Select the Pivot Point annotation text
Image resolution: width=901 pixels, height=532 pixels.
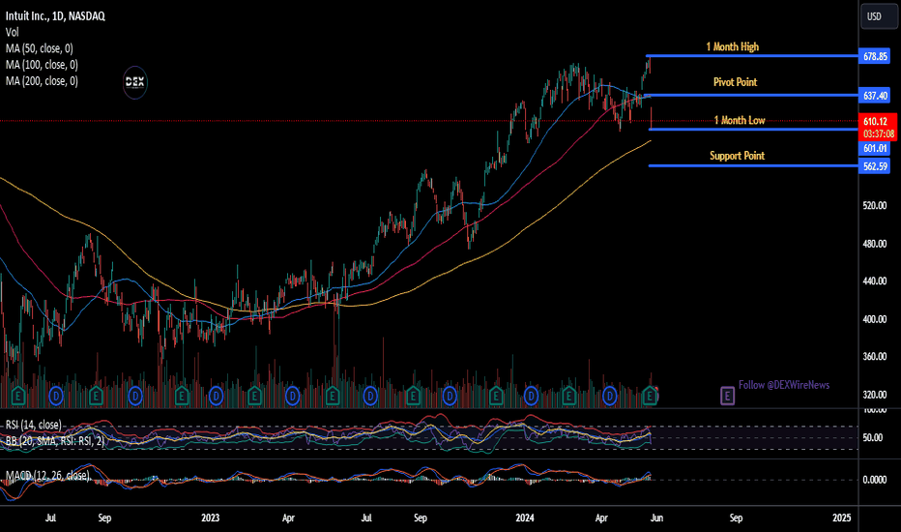(x=735, y=82)
